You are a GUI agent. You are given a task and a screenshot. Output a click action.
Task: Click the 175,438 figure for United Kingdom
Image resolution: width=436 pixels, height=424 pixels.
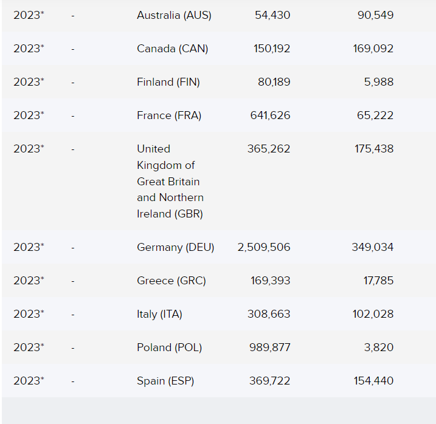374,148
